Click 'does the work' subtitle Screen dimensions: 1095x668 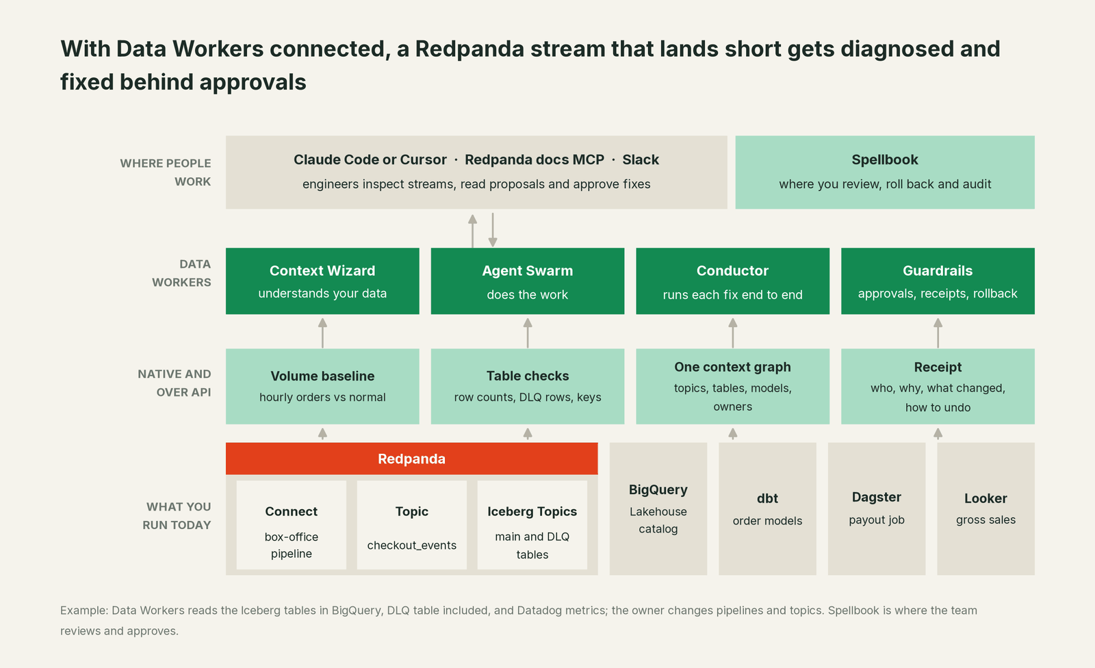point(528,295)
